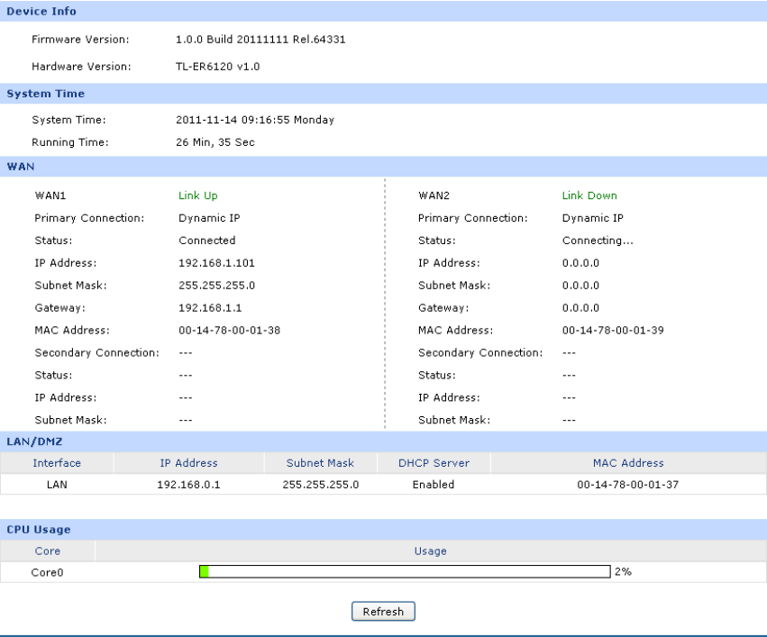Click the WAN2 MAC address 00-14-78-00-01-39
The image size is (767, 637).
point(613,331)
